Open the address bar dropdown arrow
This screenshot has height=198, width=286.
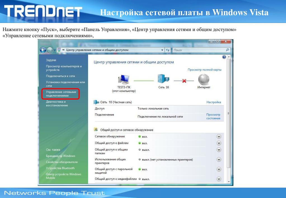(162, 50)
